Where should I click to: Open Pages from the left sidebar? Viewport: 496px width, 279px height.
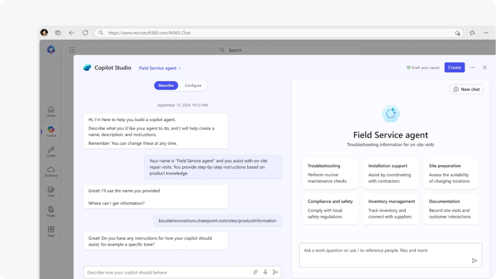51,211
